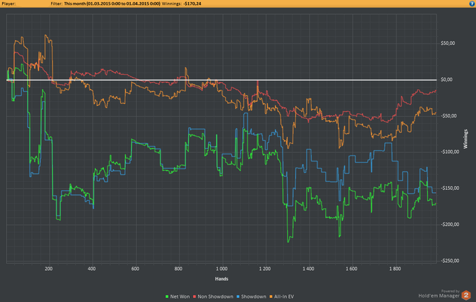
Task: Click the 1 800 hands axis label
Action: click(395, 269)
